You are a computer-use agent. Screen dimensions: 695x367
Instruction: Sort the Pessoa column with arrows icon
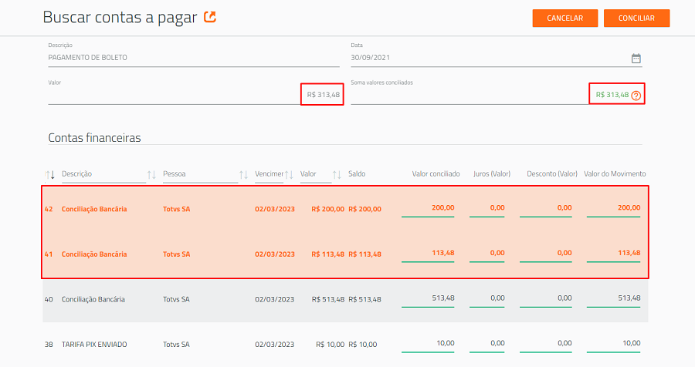(243, 174)
